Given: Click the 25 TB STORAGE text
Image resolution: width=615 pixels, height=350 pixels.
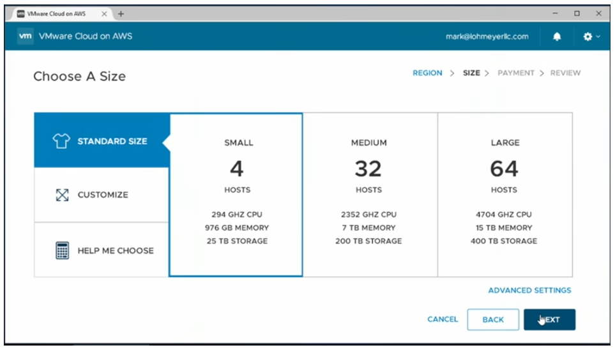Looking at the screenshot, I should point(237,241).
